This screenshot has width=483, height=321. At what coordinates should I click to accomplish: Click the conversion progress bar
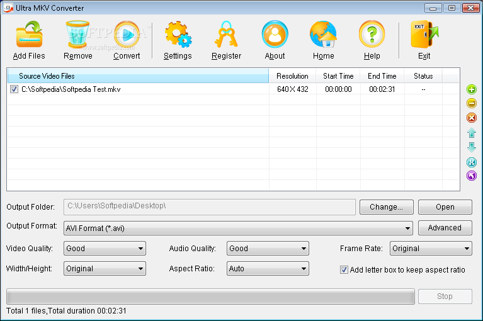[210, 296]
